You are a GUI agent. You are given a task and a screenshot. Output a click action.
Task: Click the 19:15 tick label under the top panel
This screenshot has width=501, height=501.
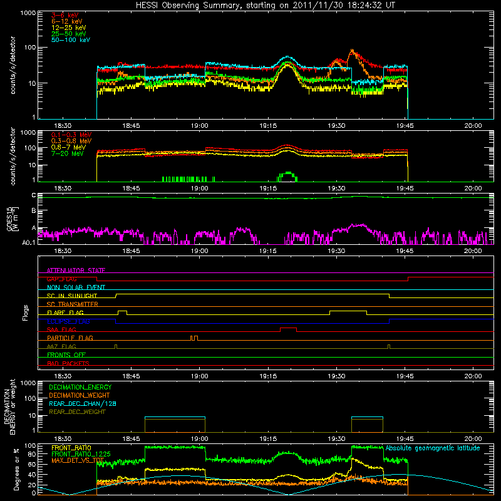click(268, 126)
